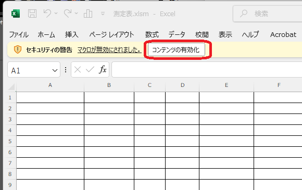The width and height of the screenshot is (302, 190).
Task: Select cell E5
Action: click(227, 141)
